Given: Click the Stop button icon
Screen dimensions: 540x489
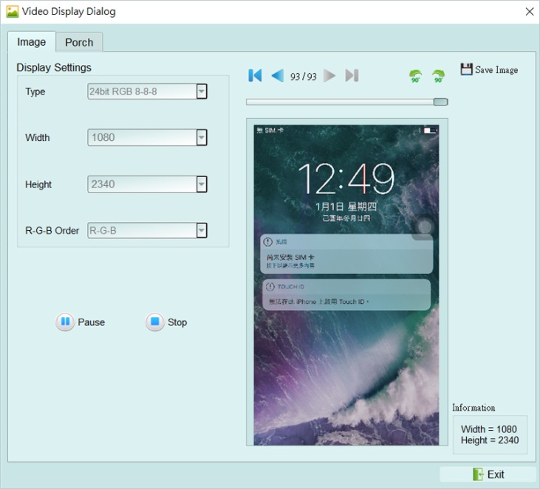Looking at the screenshot, I should coord(155,322).
